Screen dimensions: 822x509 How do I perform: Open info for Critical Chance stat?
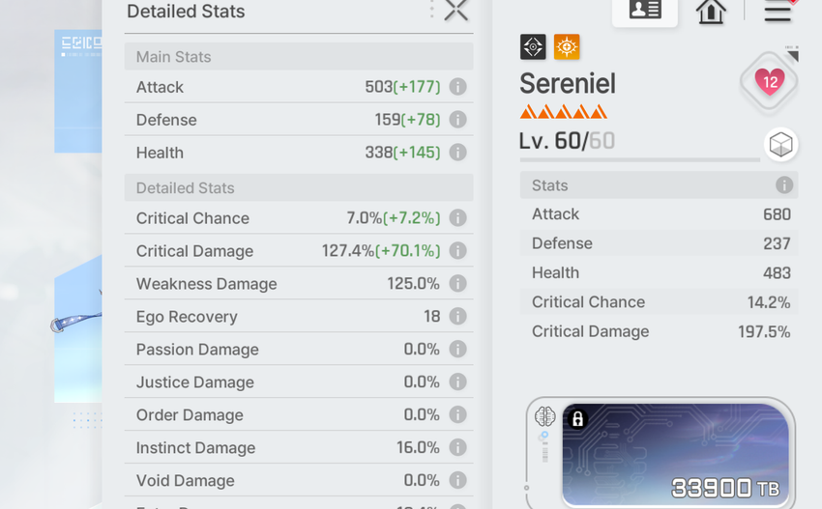coord(457,218)
